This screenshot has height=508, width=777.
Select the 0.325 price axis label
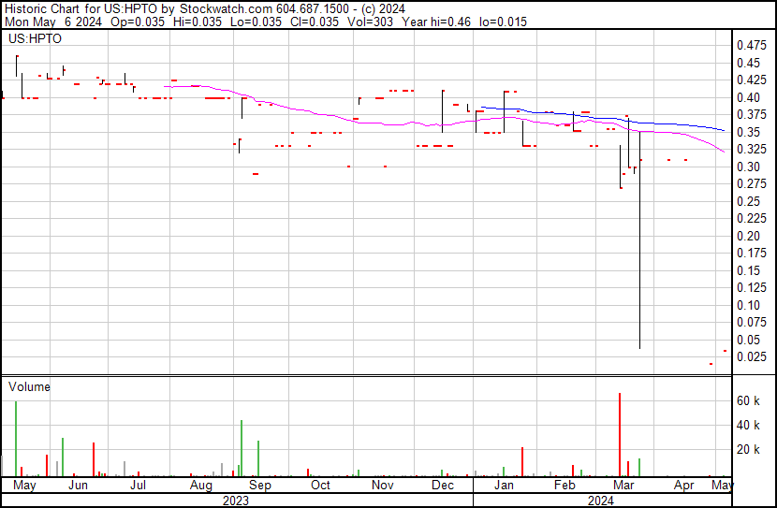(751, 150)
